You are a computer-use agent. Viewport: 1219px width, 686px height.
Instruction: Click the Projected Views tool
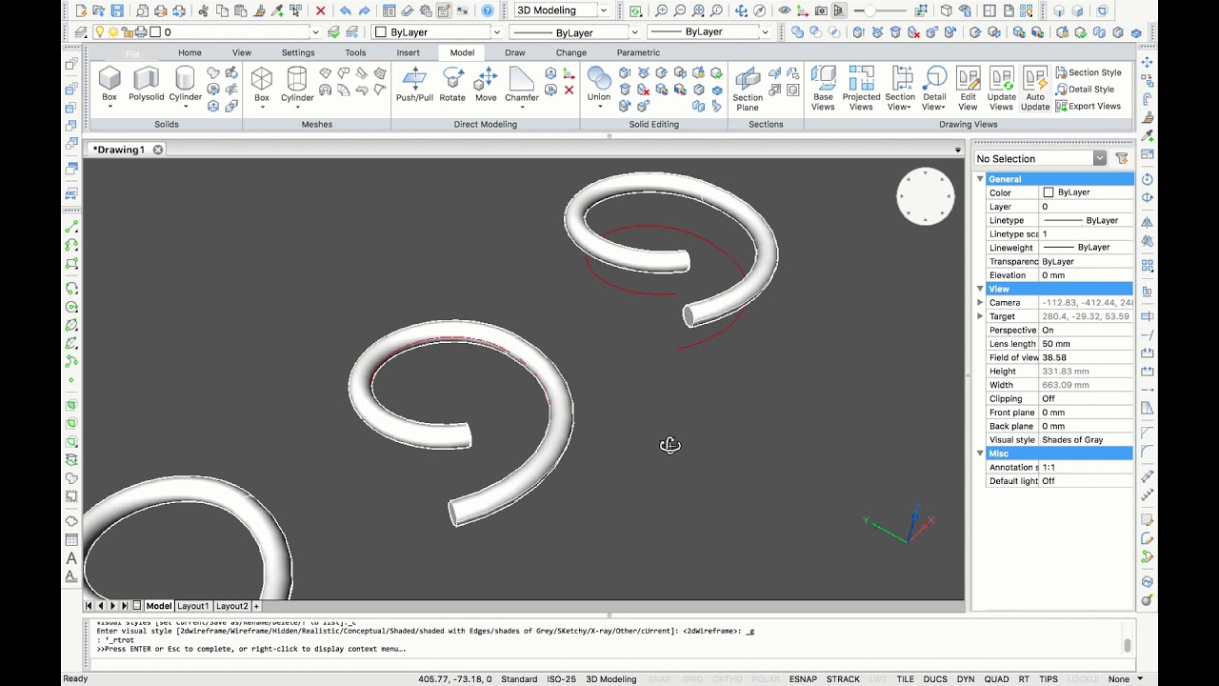(x=861, y=89)
